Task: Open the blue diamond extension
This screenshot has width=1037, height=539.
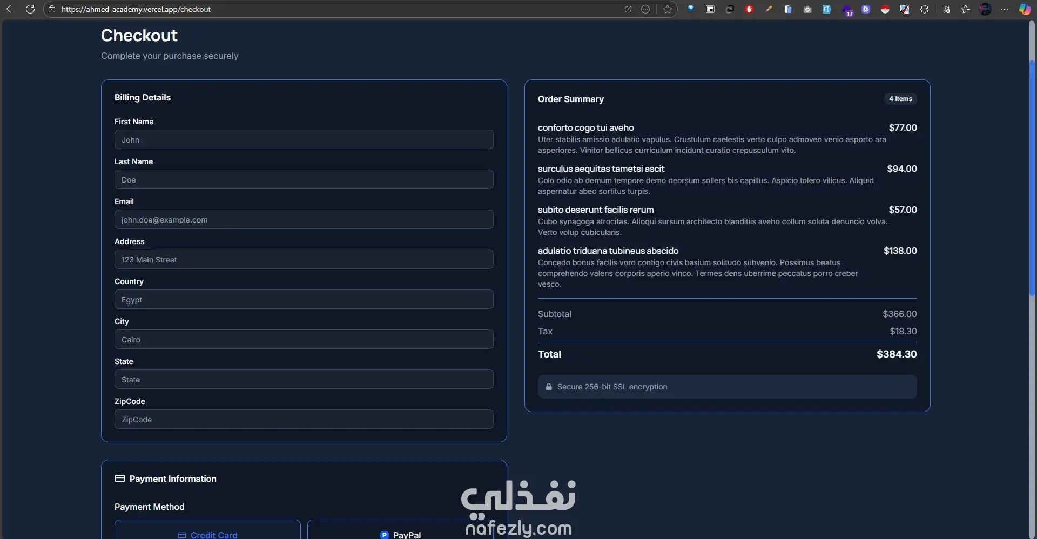Action: [691, 9]
